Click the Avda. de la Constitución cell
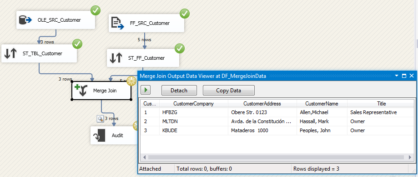Image resolution: width=418 pixels, height=177 pixels. pyautogui.click(x=262, y=121)
